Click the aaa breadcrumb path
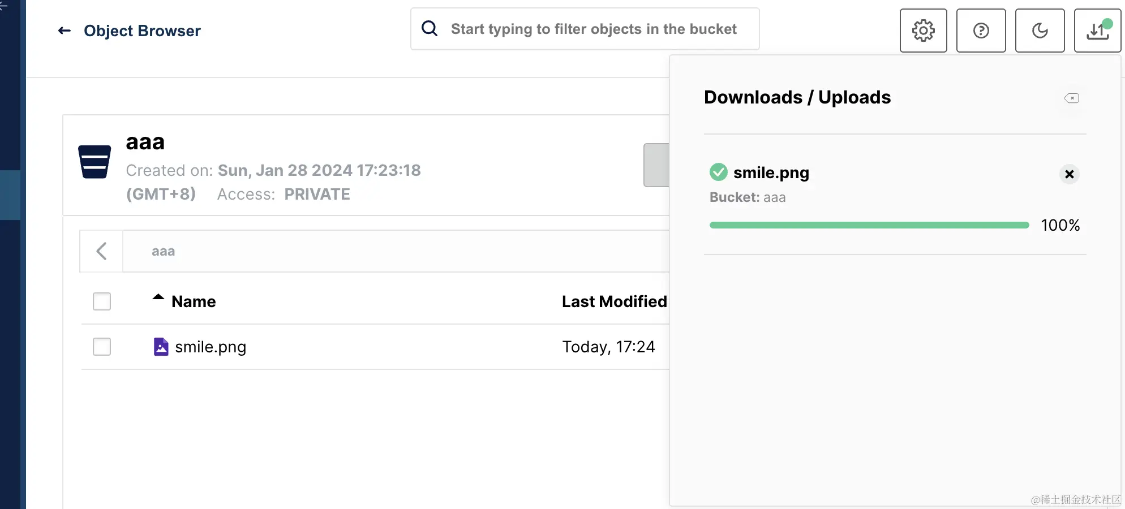The width and height of the screenshot is (1125, 509). coord(163,251)
